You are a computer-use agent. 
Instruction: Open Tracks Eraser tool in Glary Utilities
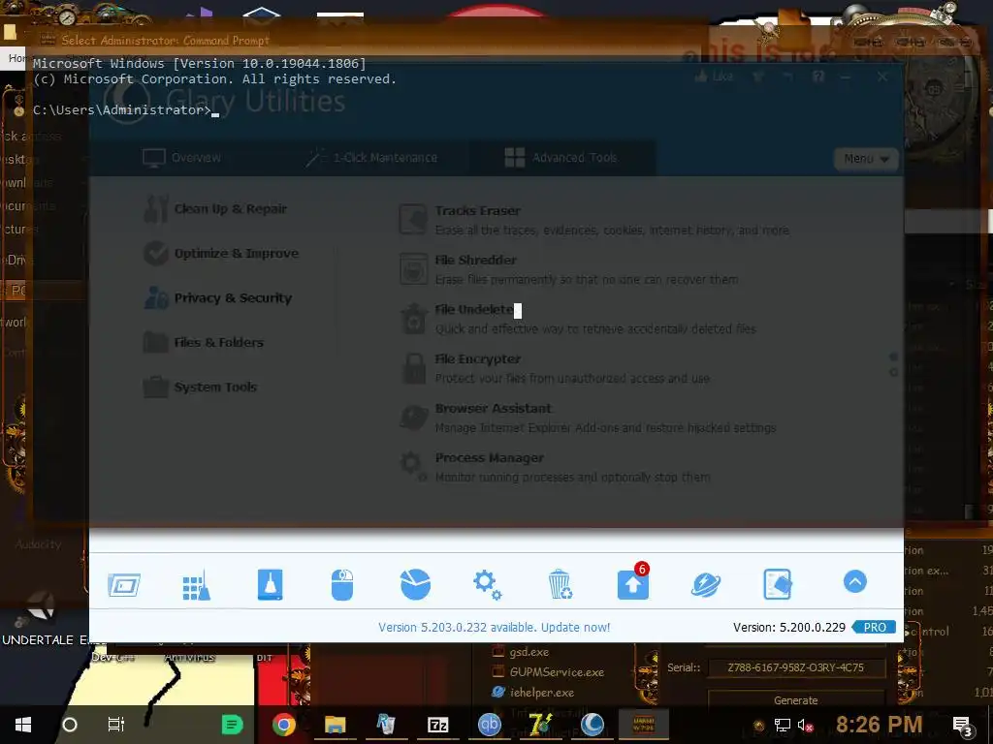tap(477, 210)
